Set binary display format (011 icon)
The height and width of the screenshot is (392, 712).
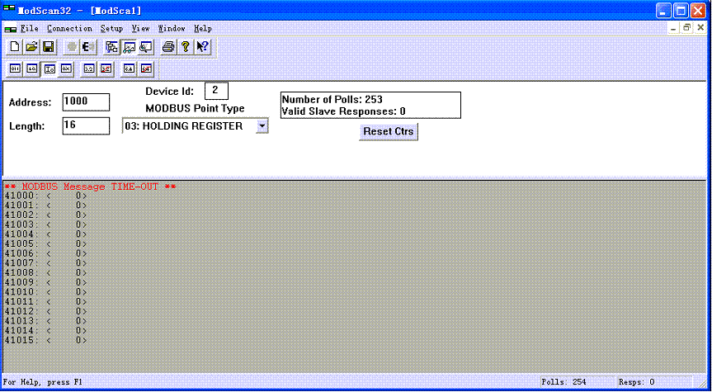[15, 69]
